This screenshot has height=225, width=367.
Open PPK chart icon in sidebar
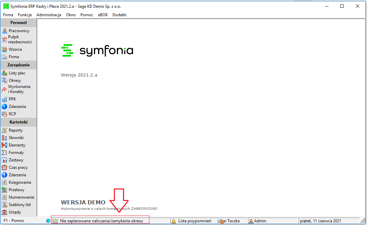[4, 99]
